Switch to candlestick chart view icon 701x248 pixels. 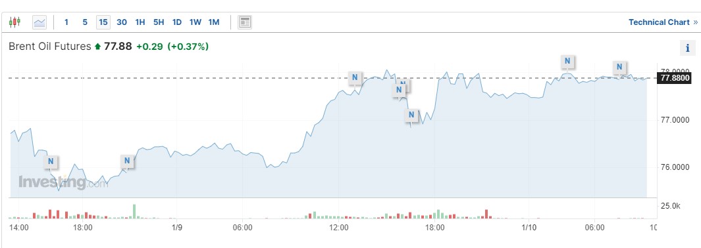pyautogui.click(x=14, y=22)
